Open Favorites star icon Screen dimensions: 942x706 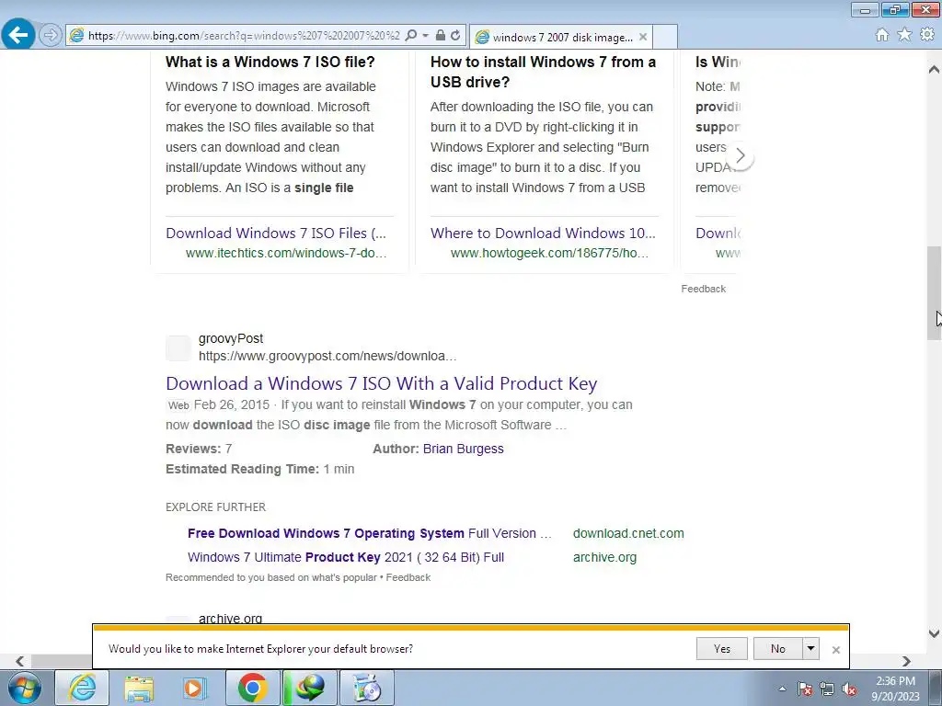coord(904,35)
